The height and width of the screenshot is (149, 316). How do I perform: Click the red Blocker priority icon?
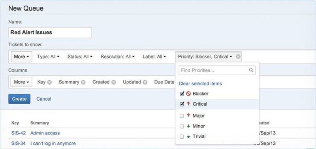[188, 94]
